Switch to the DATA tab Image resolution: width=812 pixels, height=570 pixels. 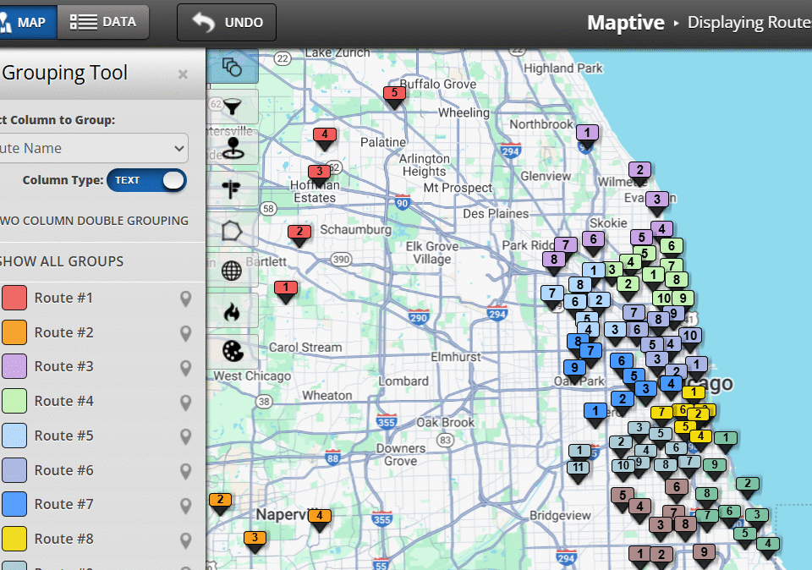pyautogui.click(x=103, y=22)
